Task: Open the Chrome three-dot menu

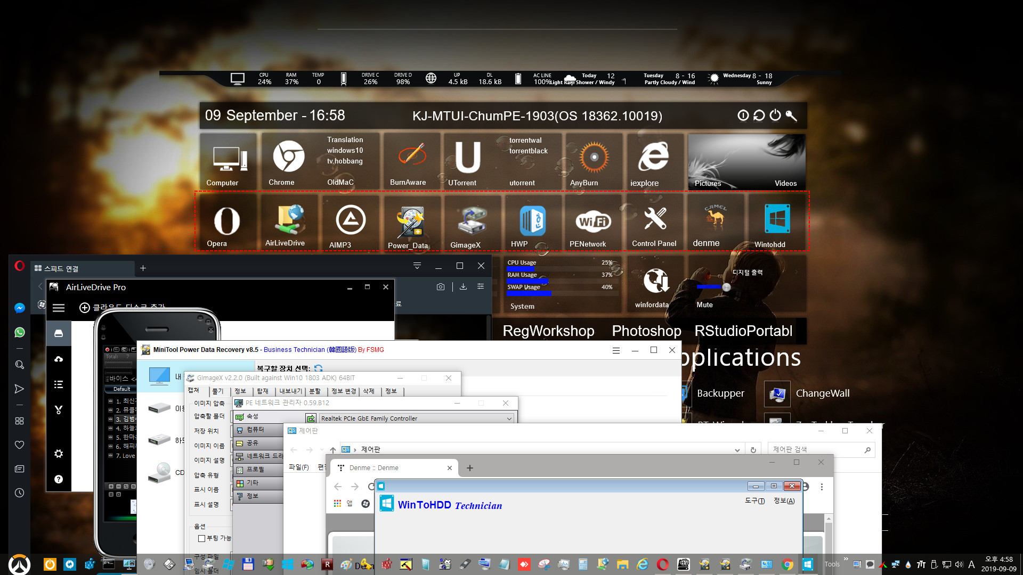Action: click(x=822, y=487)
